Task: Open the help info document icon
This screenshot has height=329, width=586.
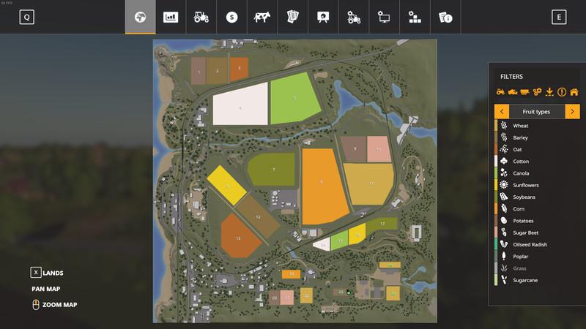Action: point(444,18)
